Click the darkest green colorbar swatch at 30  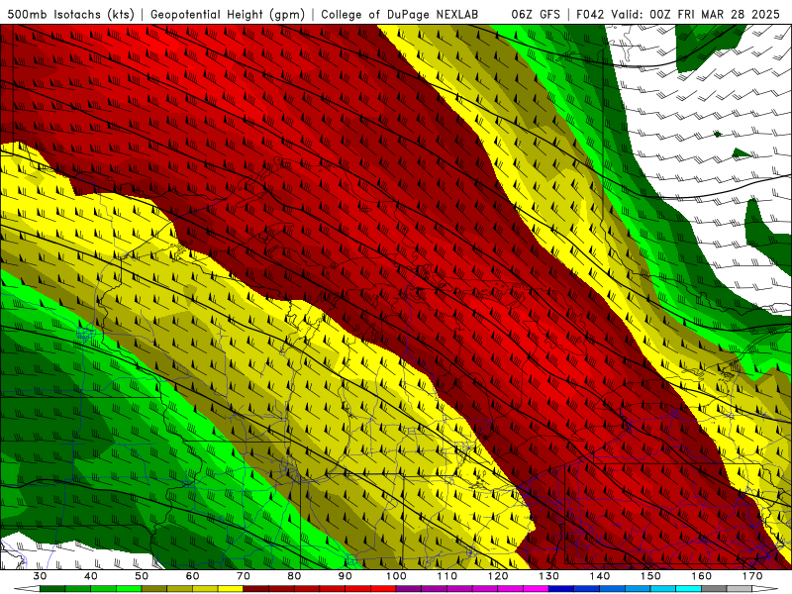coord(52,589)
